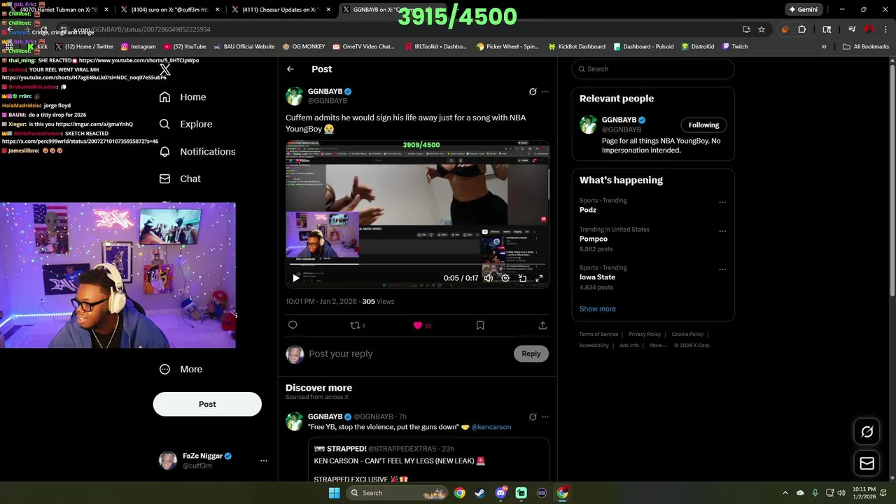Open the Instagram bookmark

(x=138, y=47)
